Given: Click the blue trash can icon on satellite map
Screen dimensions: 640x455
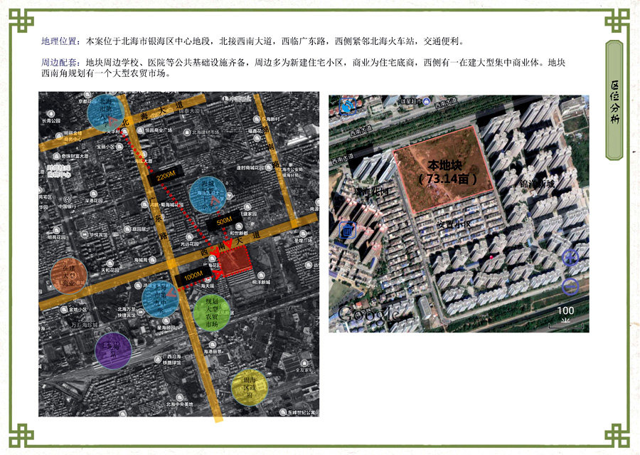Looking at the screenshot, I should (x=347, y=230).
